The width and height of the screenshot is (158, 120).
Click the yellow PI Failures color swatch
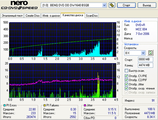tap(45, 105)
